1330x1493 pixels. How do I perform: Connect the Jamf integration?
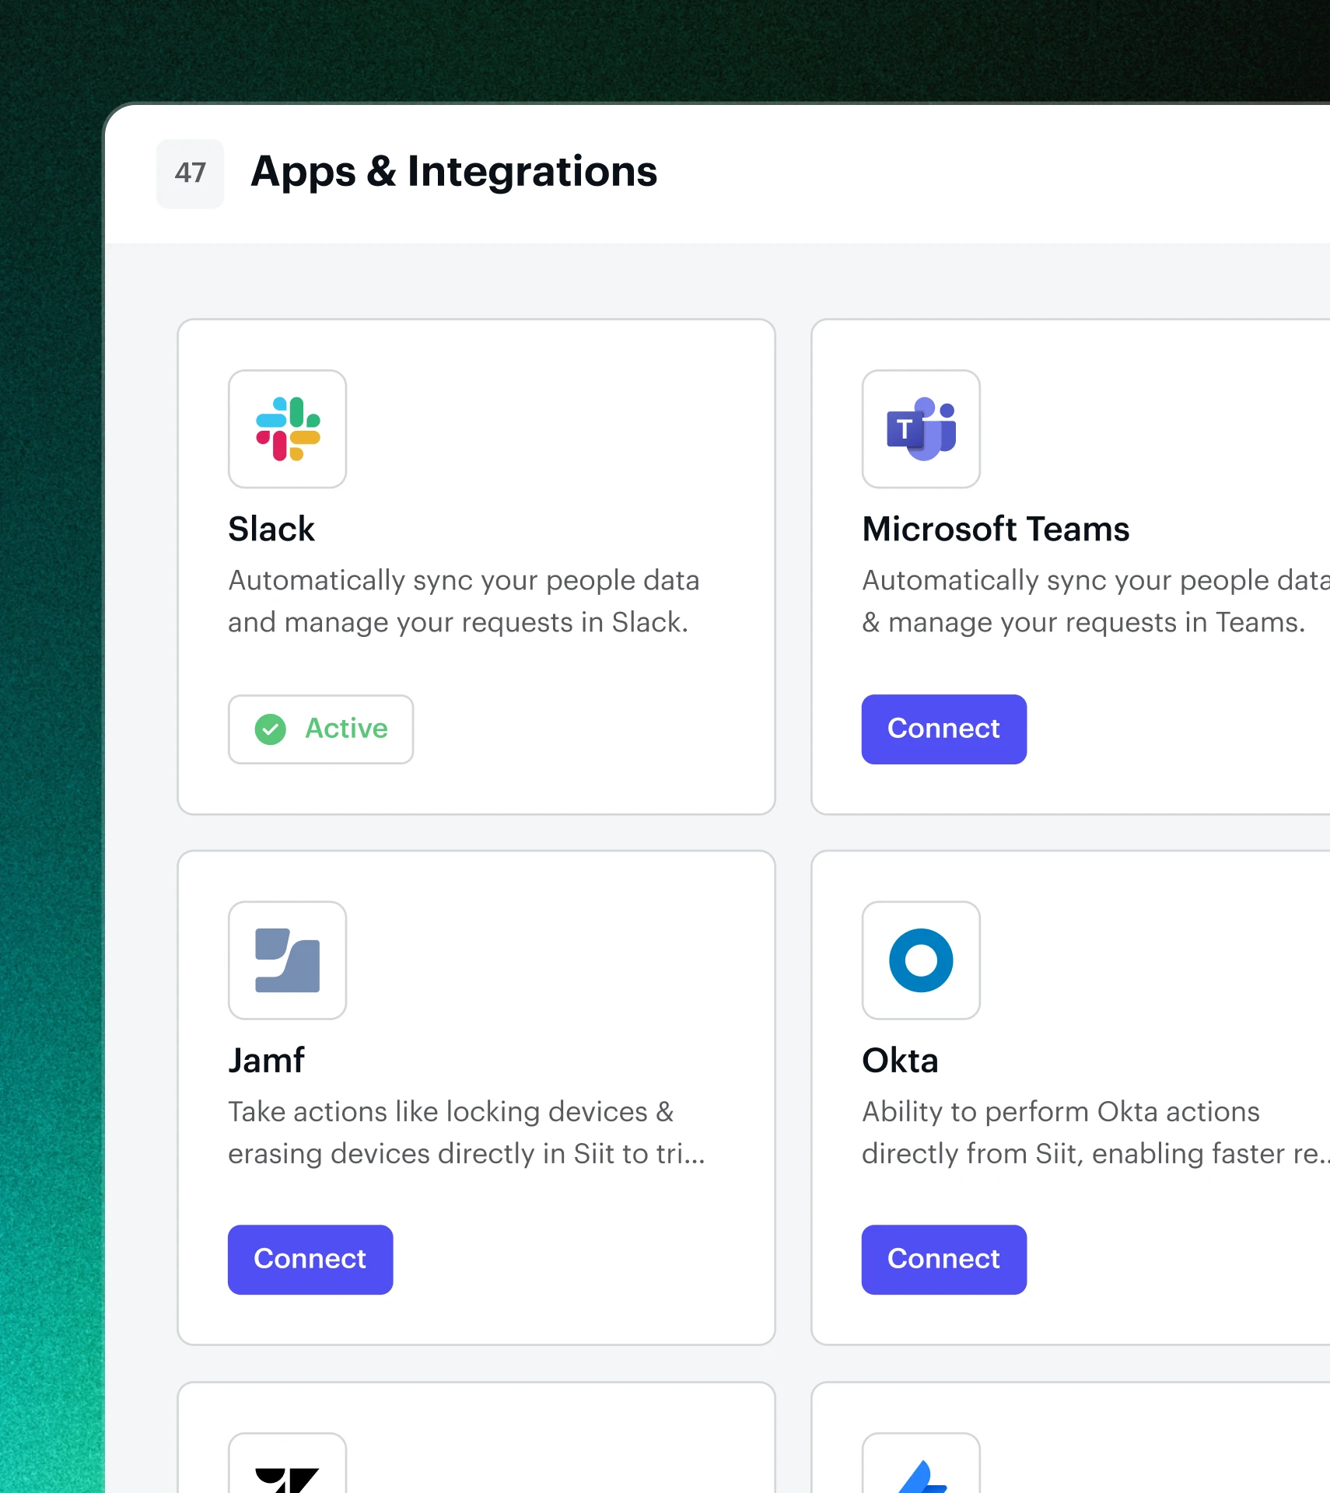click(310, 1260)
